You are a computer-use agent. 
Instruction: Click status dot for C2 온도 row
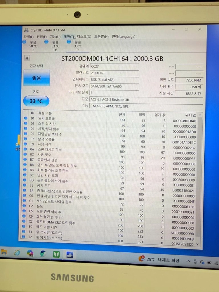pos(24,206)
